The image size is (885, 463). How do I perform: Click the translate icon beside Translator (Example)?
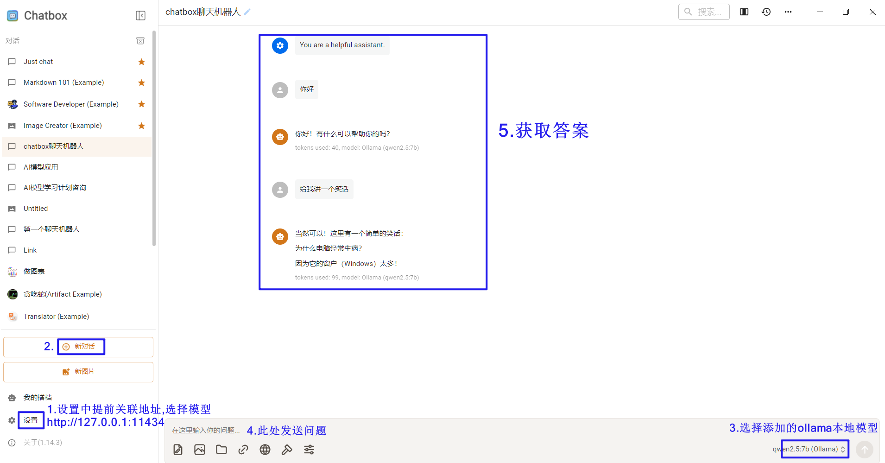tap(13, 317)
